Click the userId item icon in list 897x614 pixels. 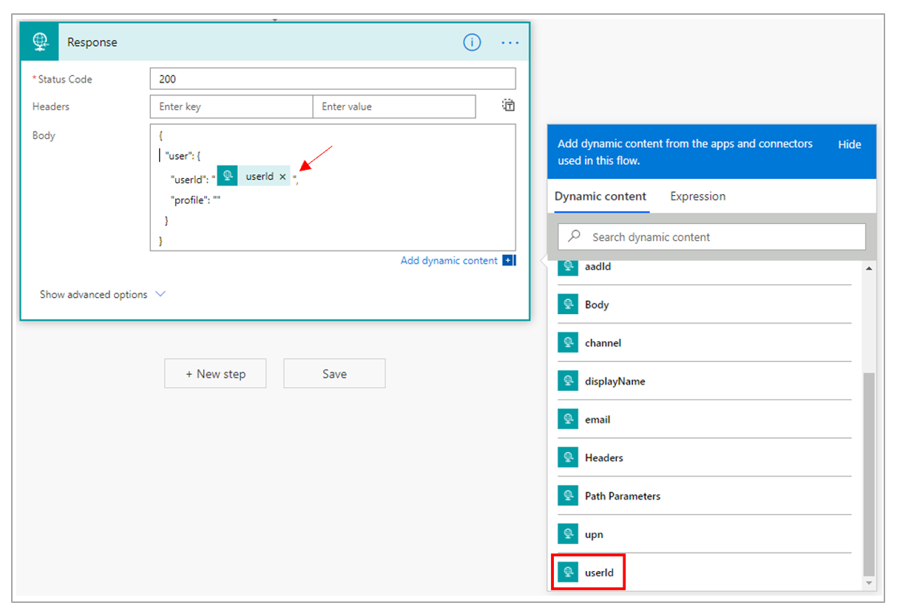click(x=568, y=573)
